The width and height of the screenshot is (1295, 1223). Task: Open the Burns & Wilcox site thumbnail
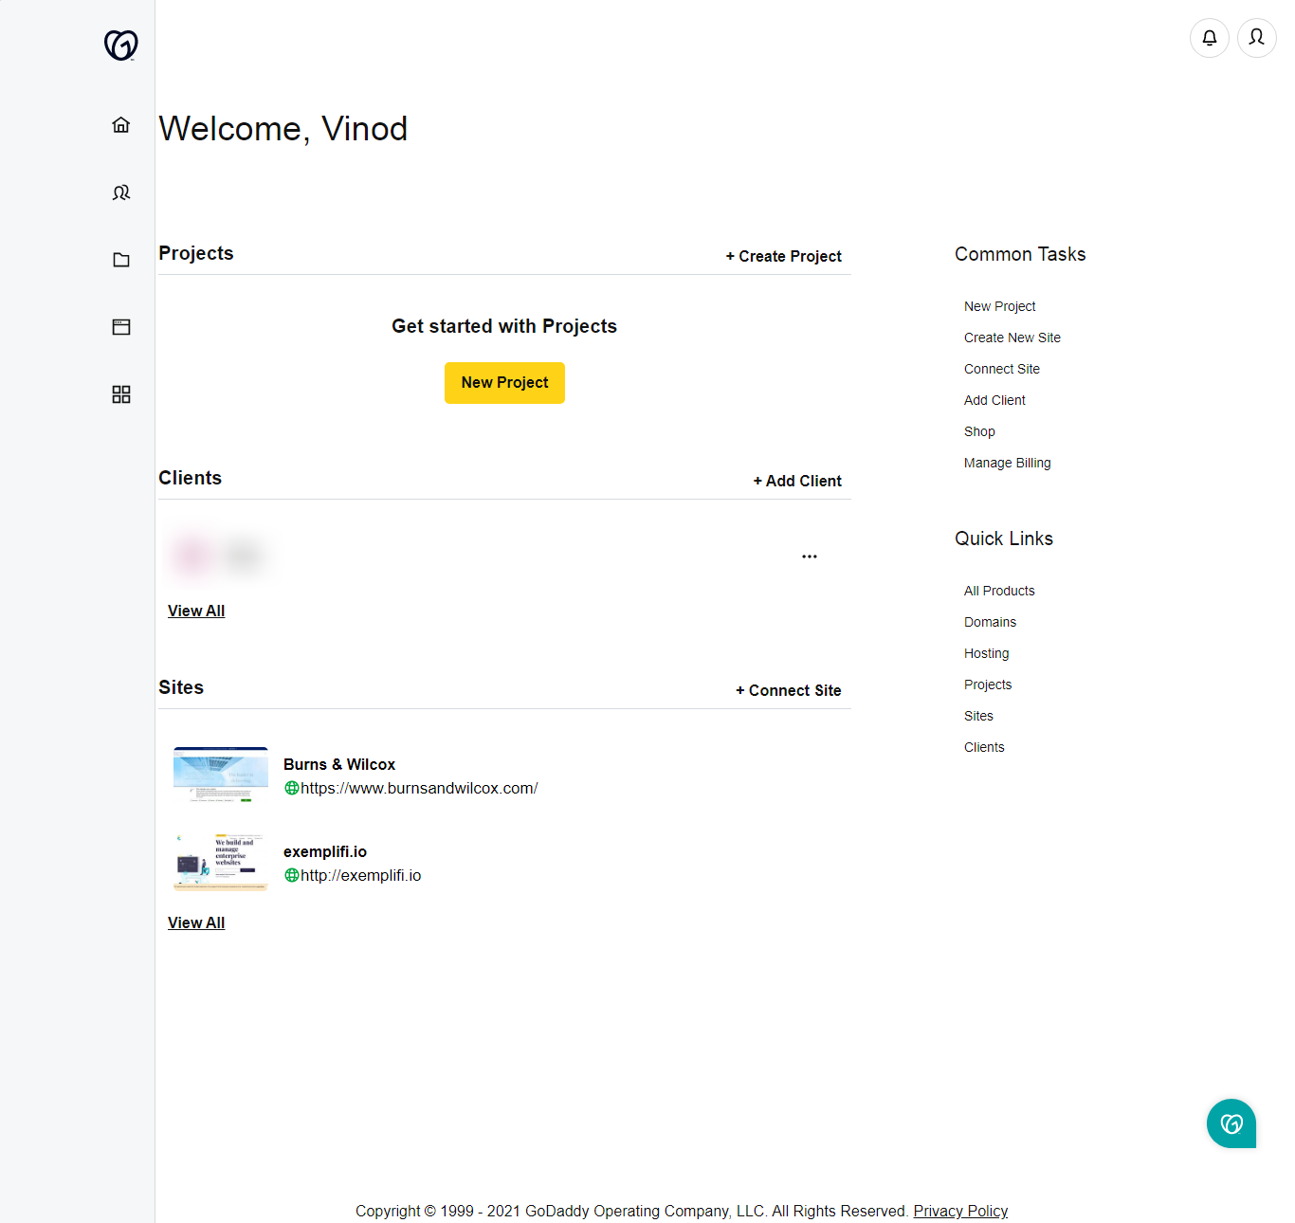(221, 776)
